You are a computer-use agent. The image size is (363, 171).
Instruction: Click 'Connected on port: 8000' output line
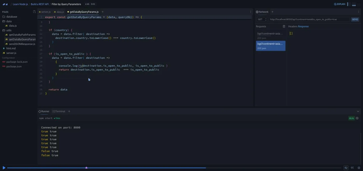click(61, 127)
